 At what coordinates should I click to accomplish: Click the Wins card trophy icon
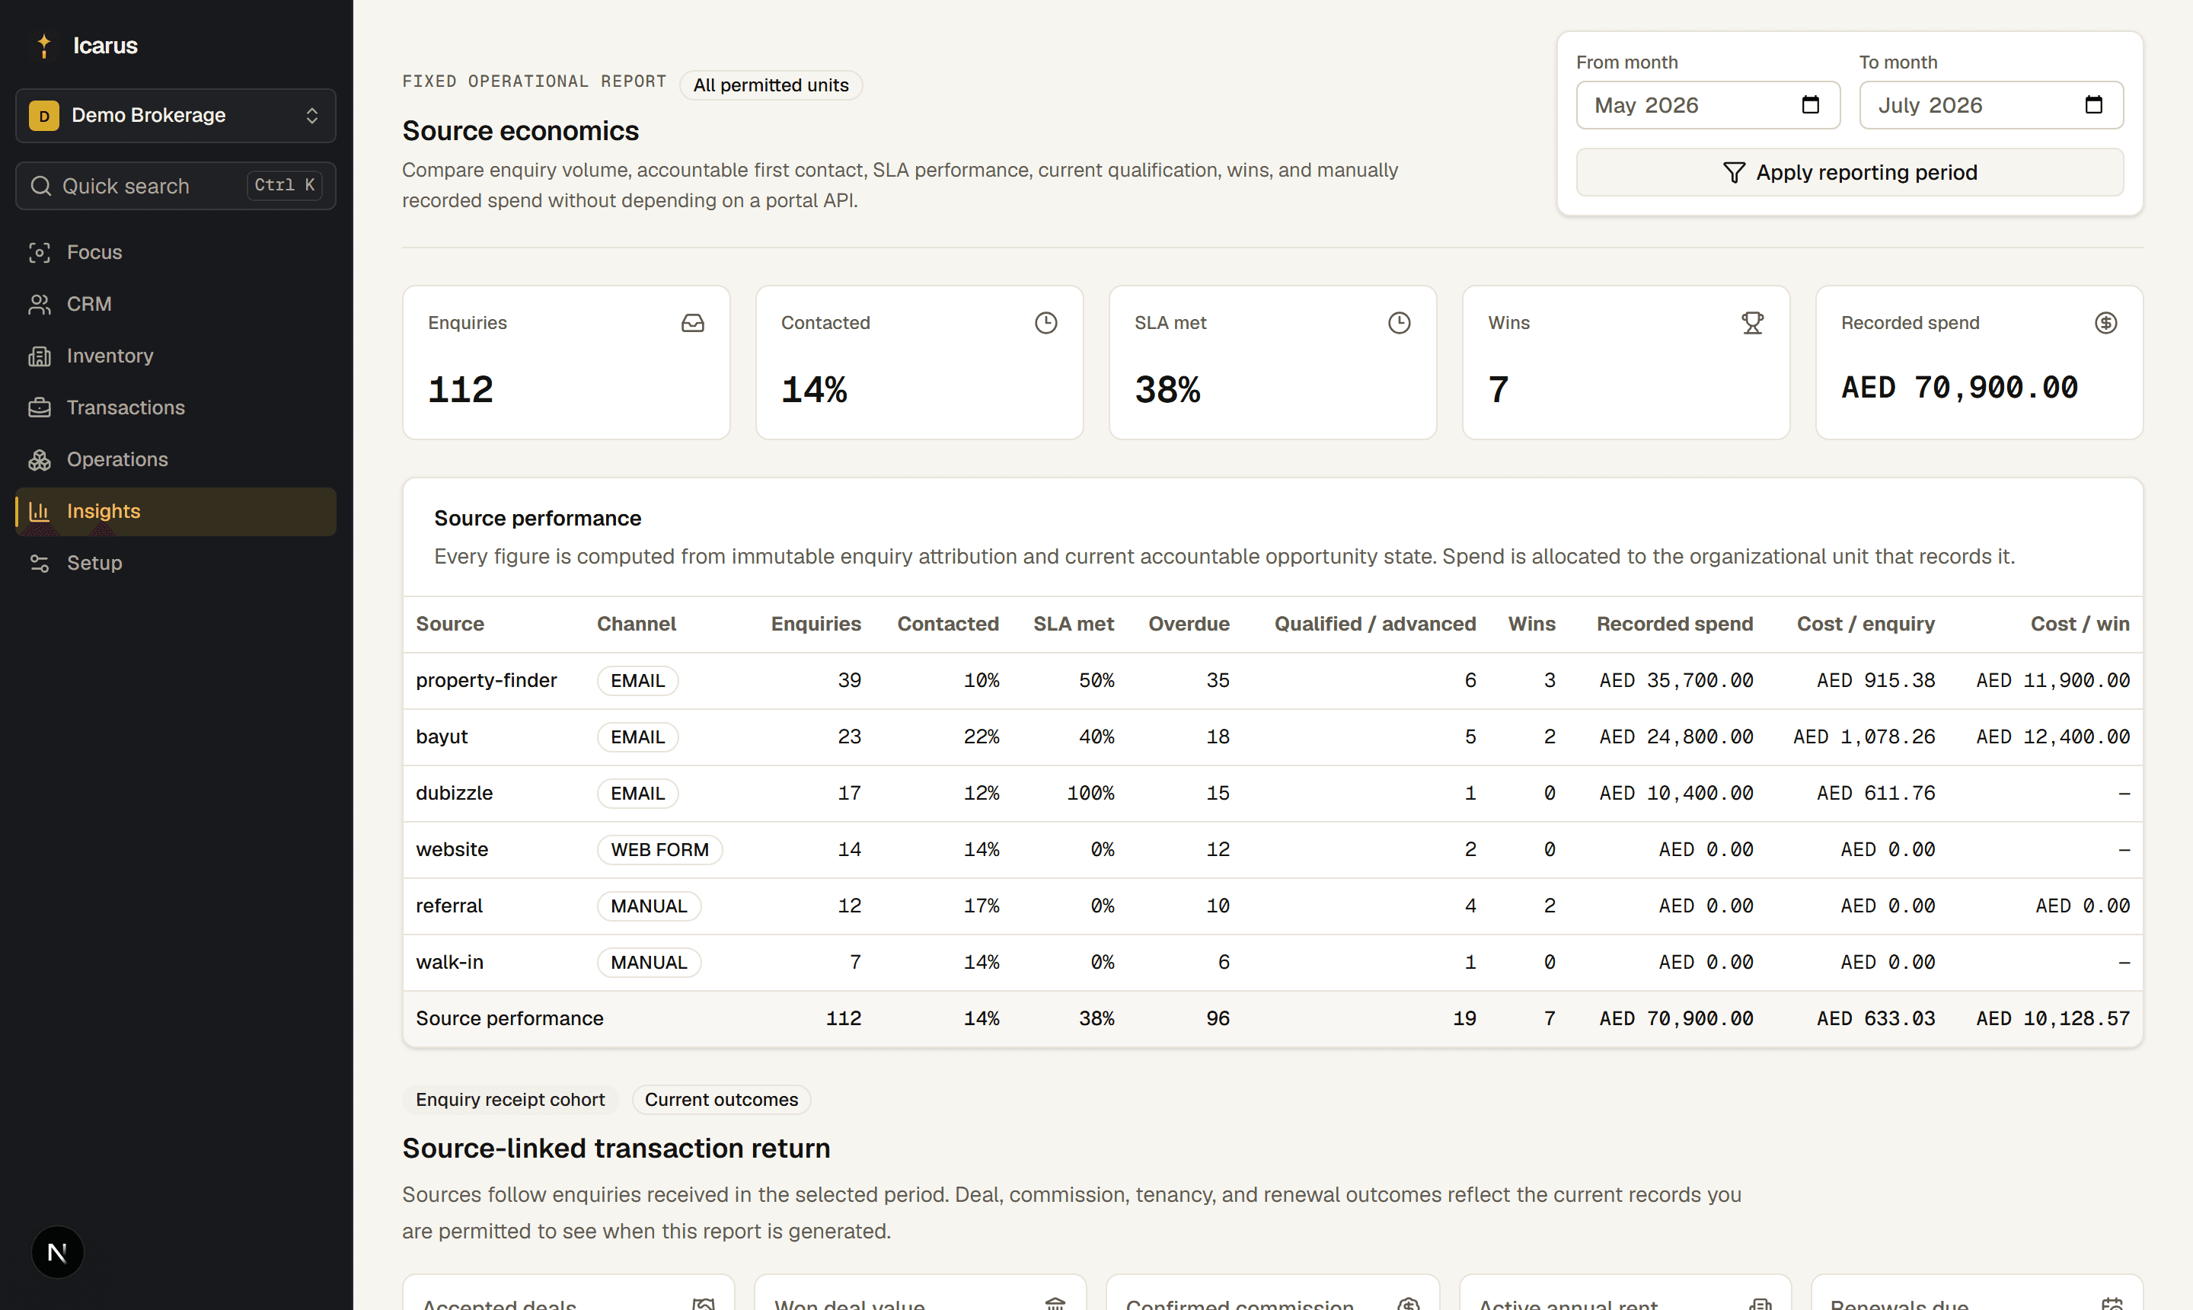tap(1753, 323)
